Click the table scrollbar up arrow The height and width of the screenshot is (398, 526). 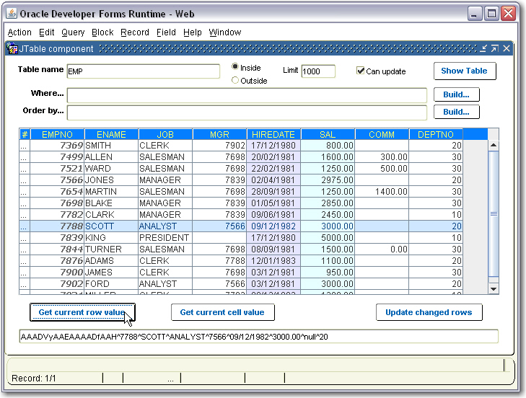(494, 145)
